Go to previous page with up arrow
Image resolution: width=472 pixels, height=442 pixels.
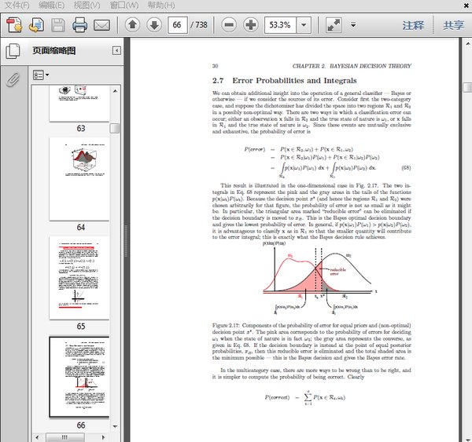131,25
